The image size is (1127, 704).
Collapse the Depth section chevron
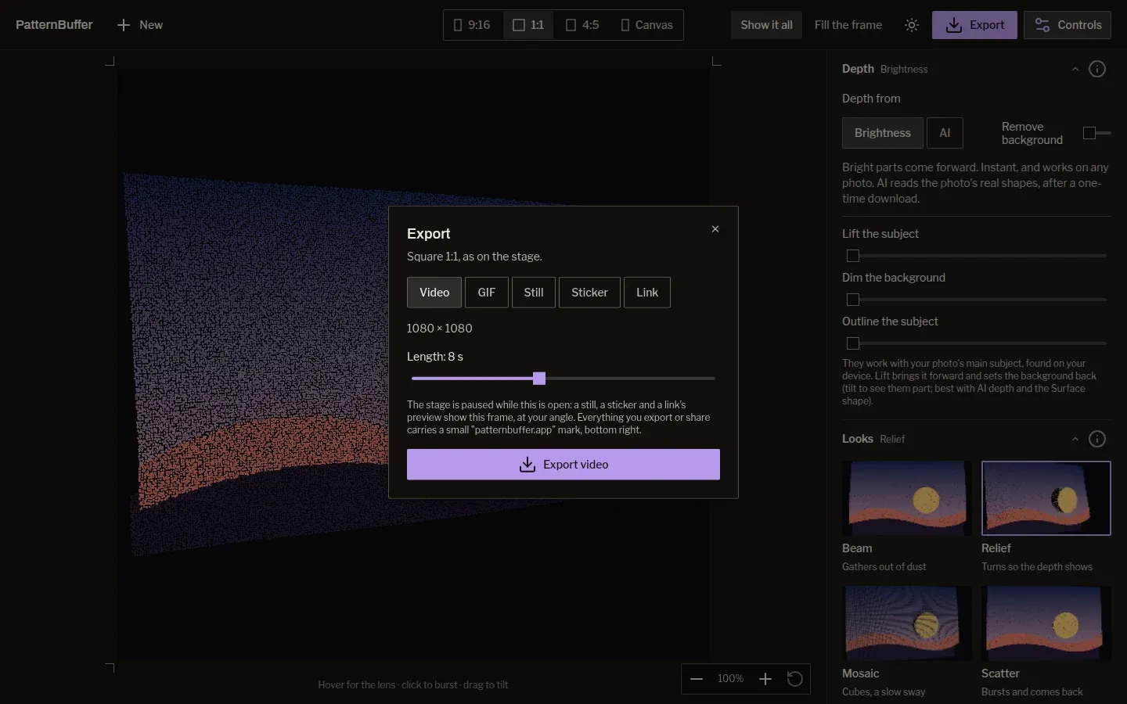(x=1075, y=70)
